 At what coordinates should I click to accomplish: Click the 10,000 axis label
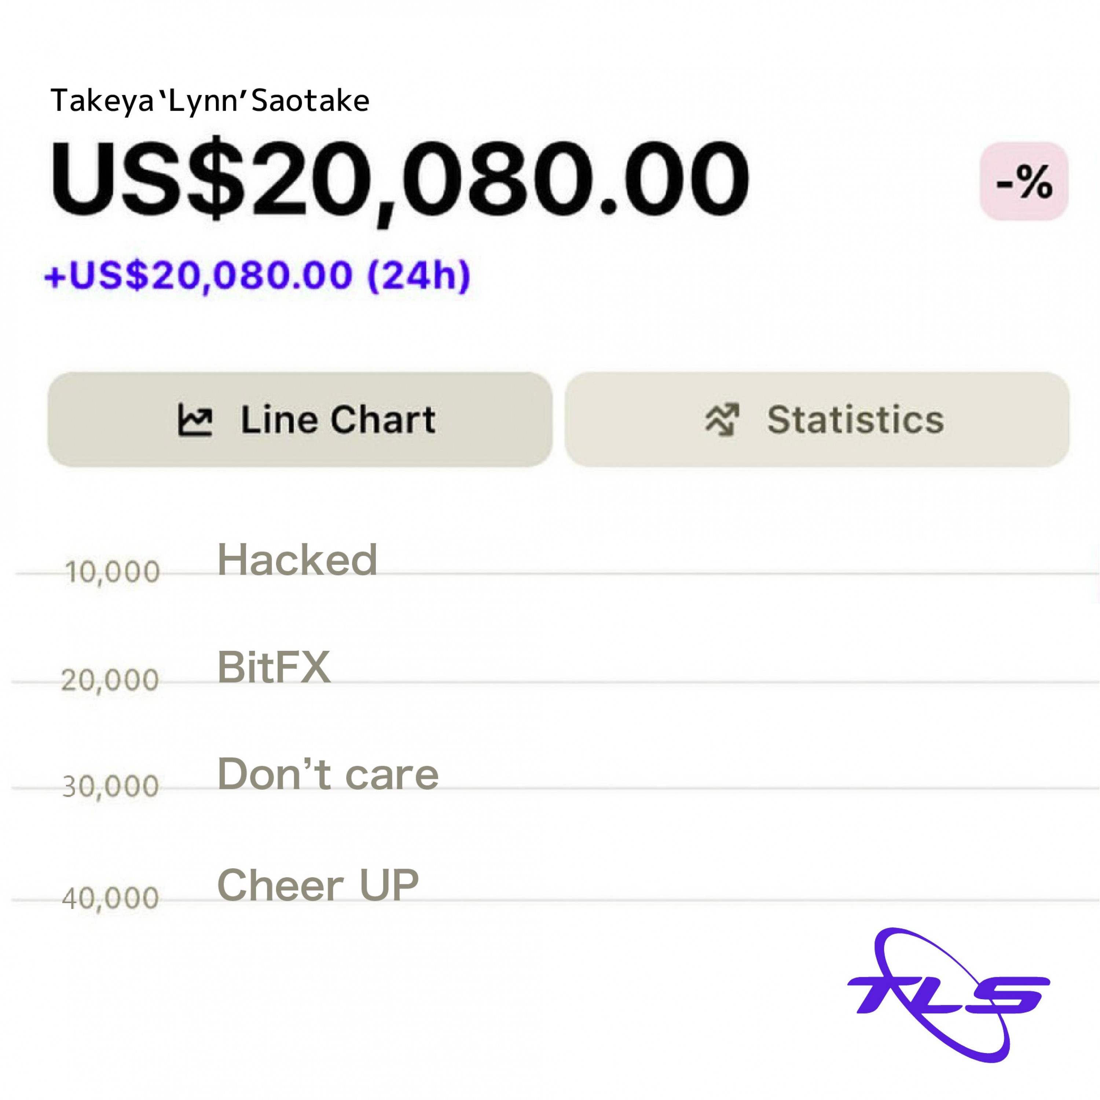coord(112,572)
